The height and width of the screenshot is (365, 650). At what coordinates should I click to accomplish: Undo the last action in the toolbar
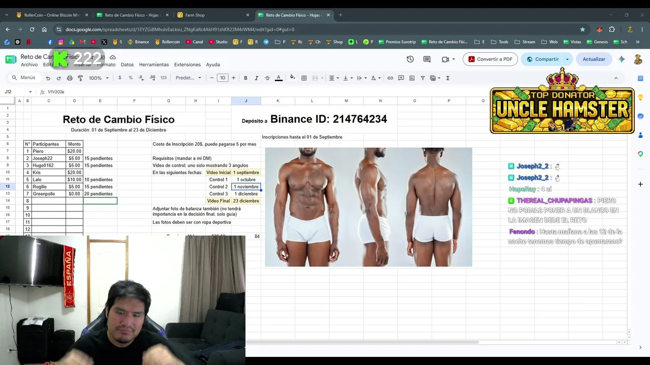[48, 78]
